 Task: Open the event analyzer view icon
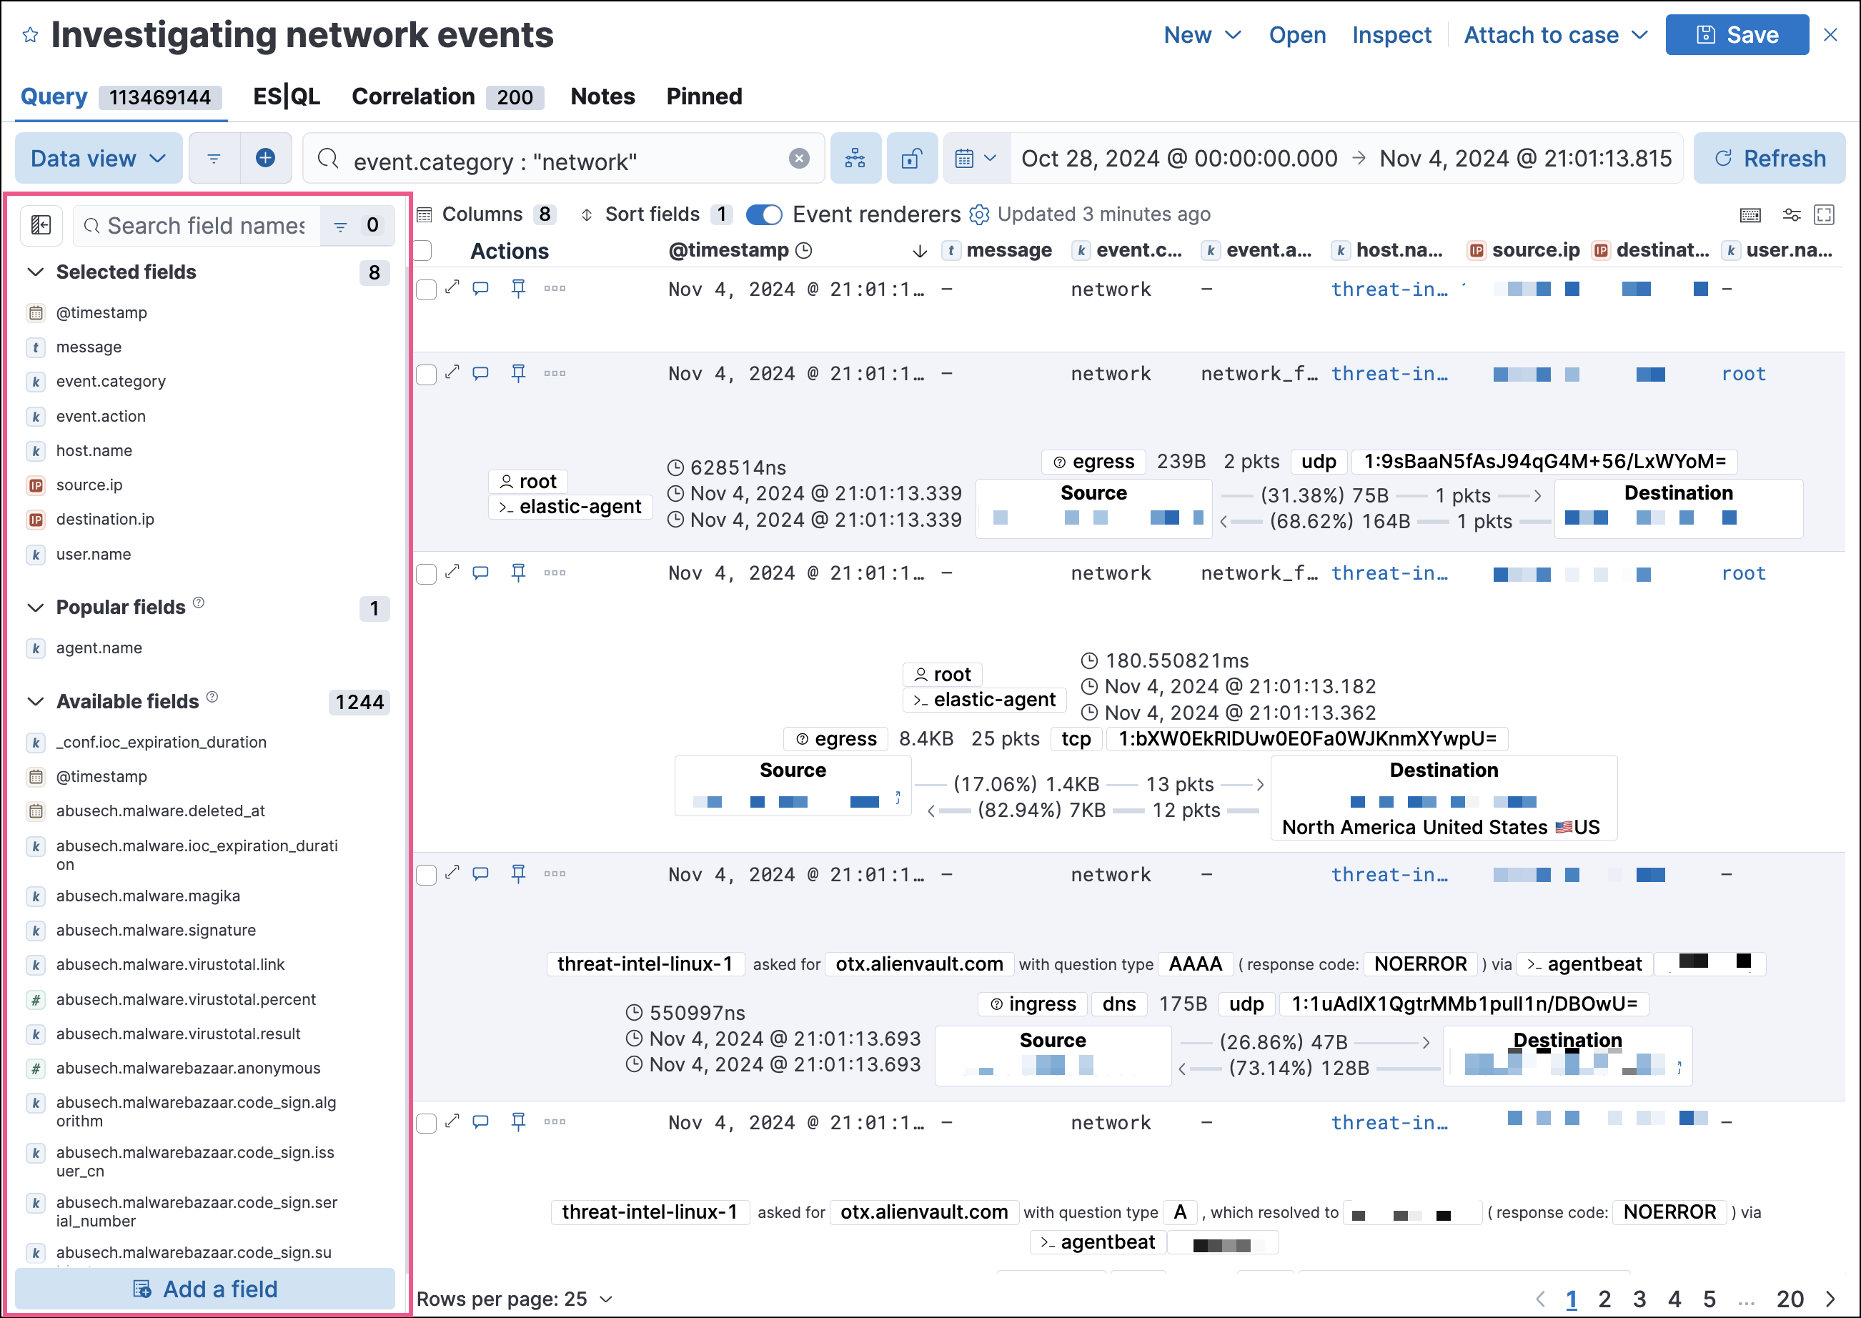(857, 158)
